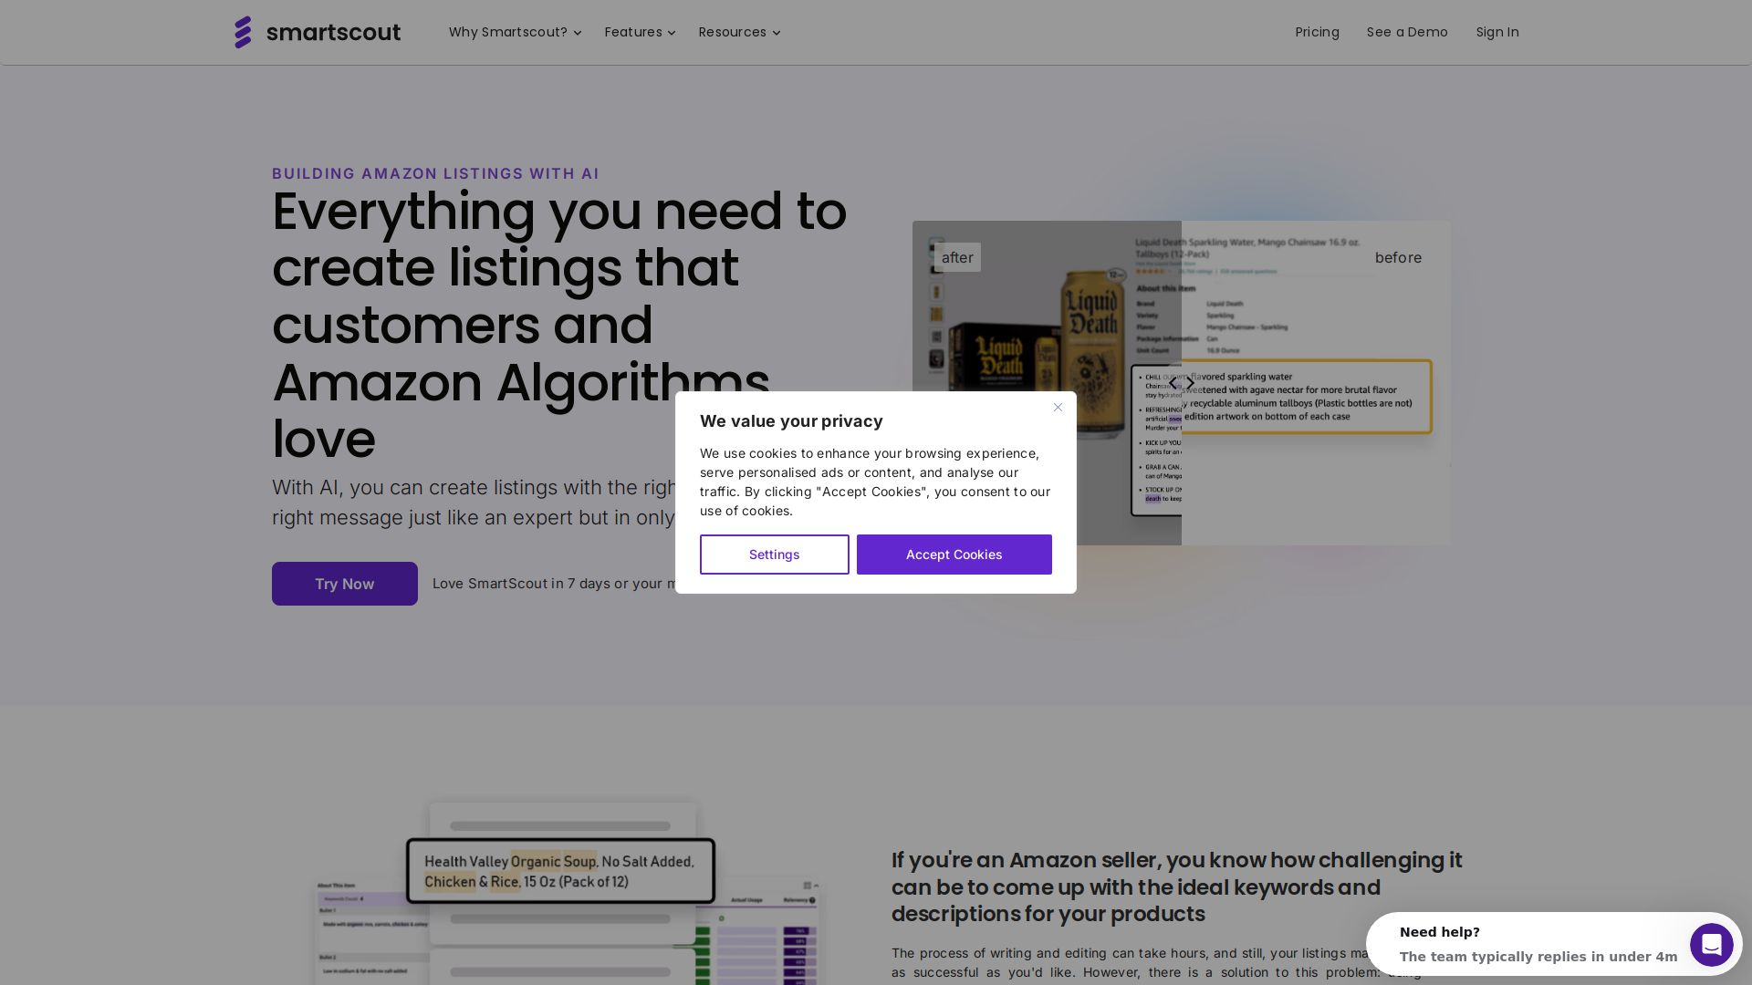This screenshot has width=1752, height=985.
Task: Click the Health Valley Organic Soup title image
Action: 559,871
